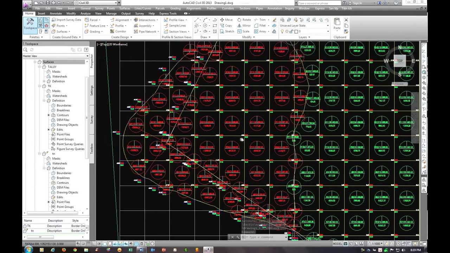
Task: Switch to the Annotate ribbon tab
Action: [56, 14]
